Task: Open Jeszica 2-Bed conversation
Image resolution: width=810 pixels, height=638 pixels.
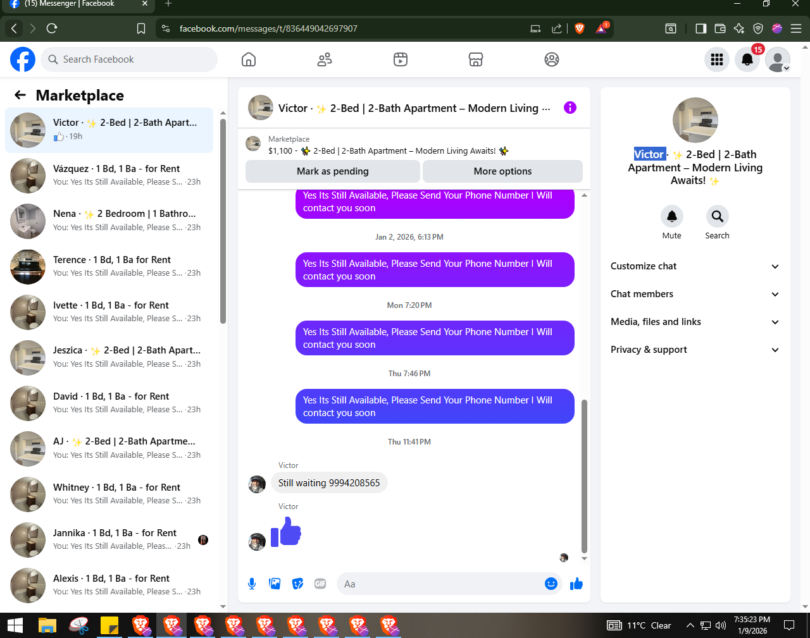Action: pyautogui.click(x=109, y=357)
